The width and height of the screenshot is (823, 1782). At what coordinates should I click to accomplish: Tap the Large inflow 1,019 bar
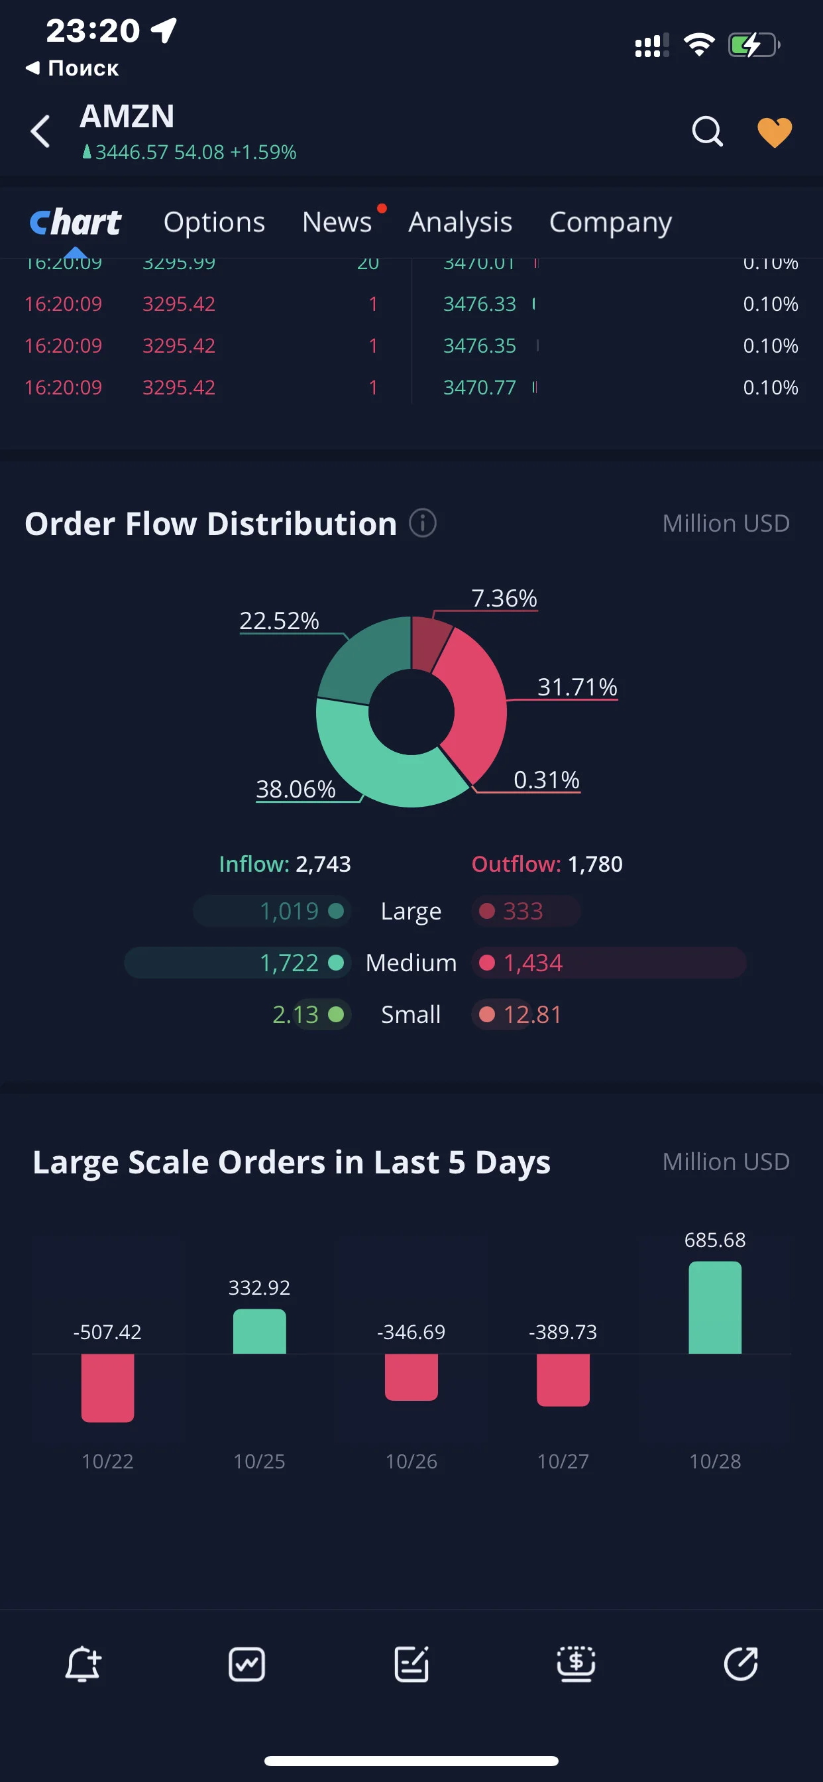(272, 911)
